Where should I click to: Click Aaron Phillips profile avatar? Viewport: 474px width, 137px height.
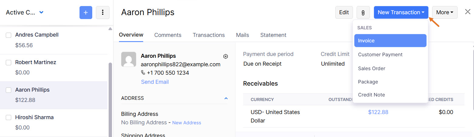[128, 59]
